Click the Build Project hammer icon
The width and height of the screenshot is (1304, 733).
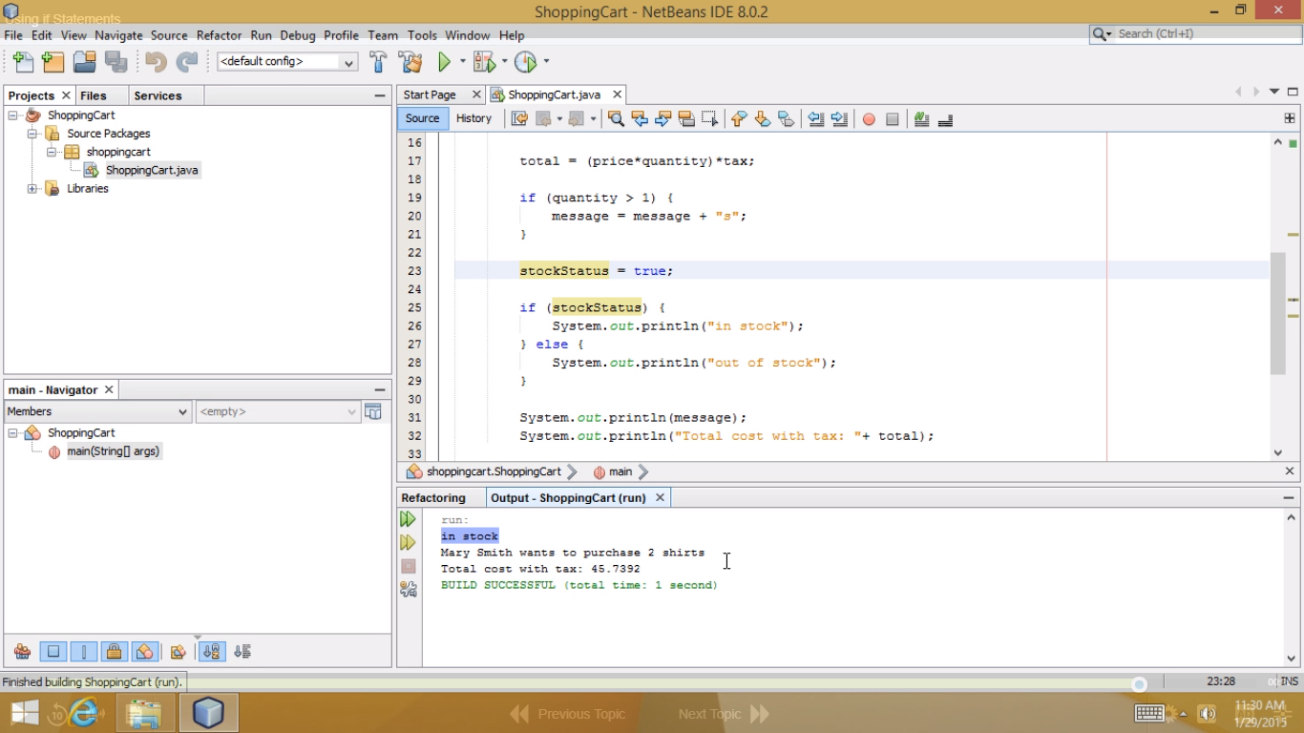378,62
